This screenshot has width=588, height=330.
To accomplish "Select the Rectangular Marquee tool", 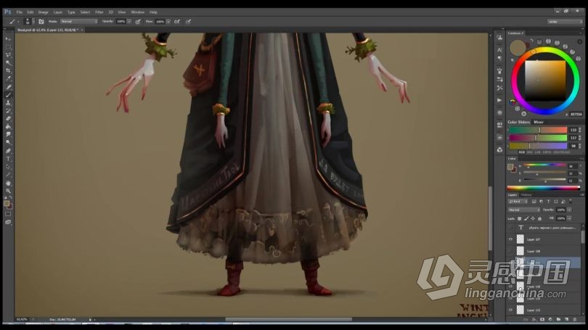I will coord(8,47).
